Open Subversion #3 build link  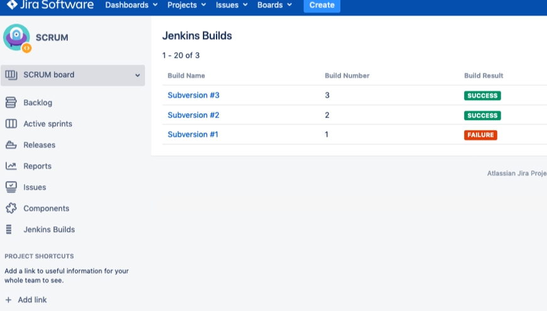pos(193,95)
